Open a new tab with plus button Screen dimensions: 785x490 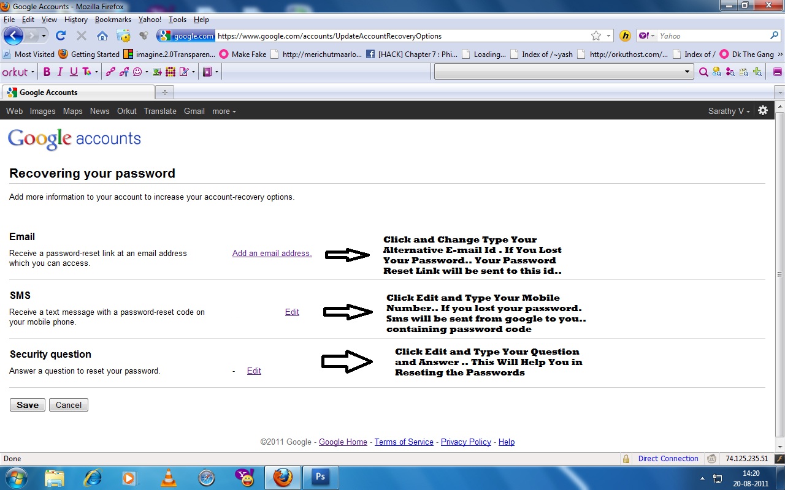[x=164, y=92]
